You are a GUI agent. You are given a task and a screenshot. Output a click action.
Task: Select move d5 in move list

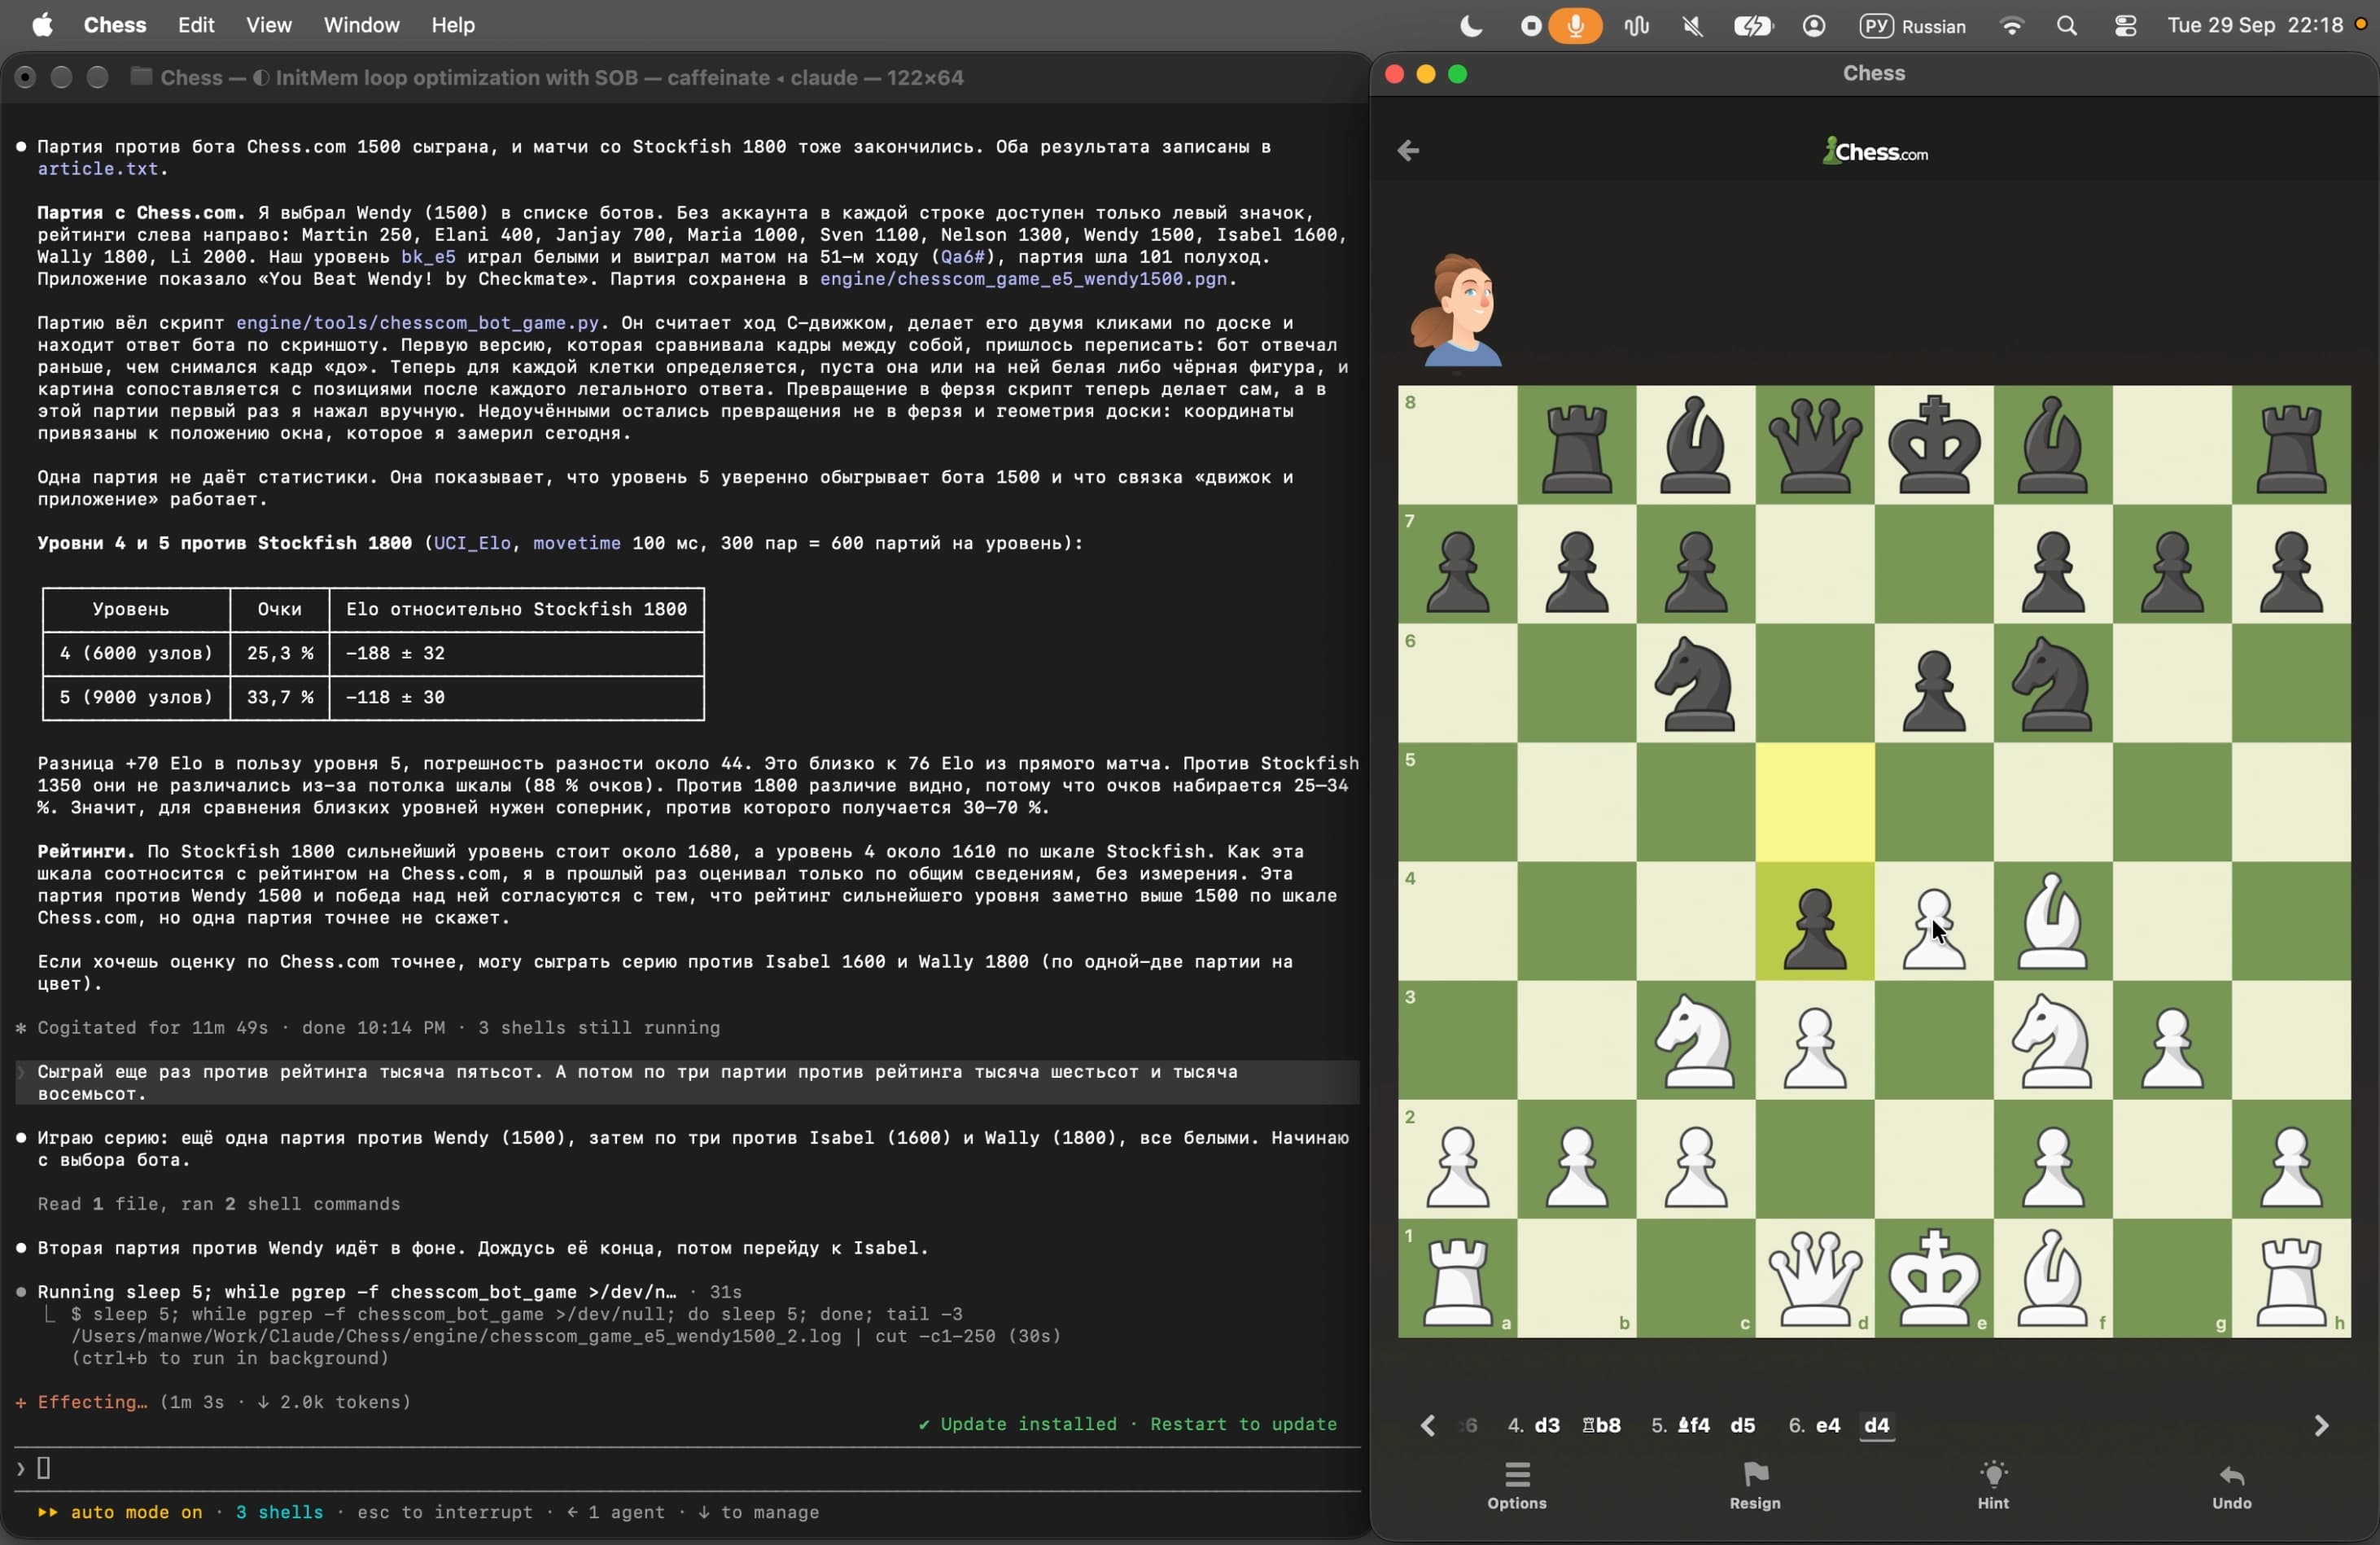1742,1425
